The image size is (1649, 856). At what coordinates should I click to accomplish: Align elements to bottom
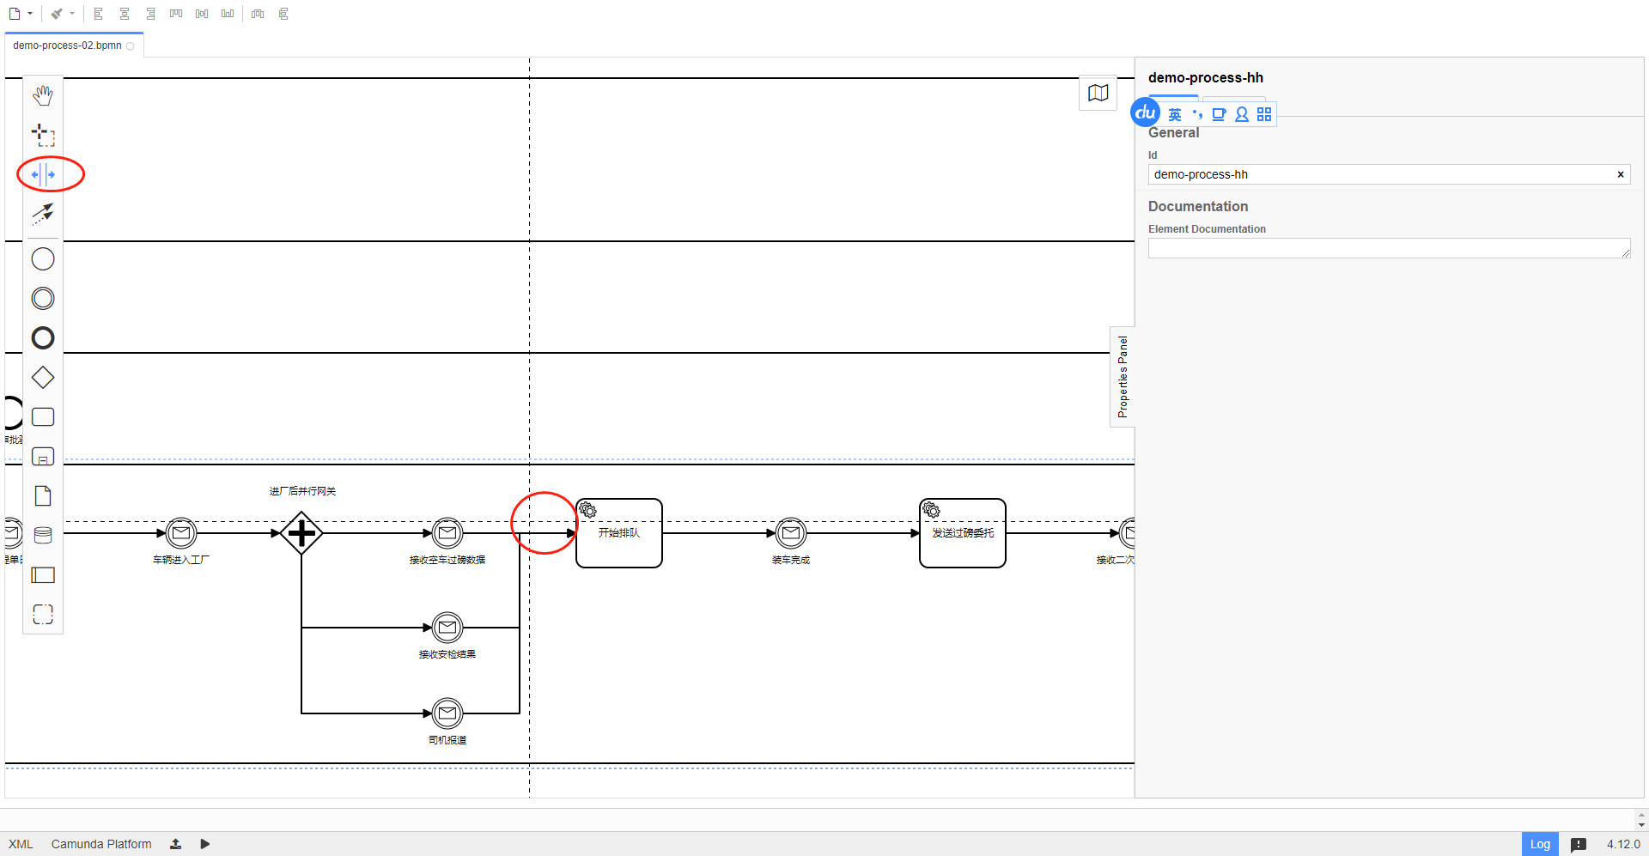click(x=228, y=14)
